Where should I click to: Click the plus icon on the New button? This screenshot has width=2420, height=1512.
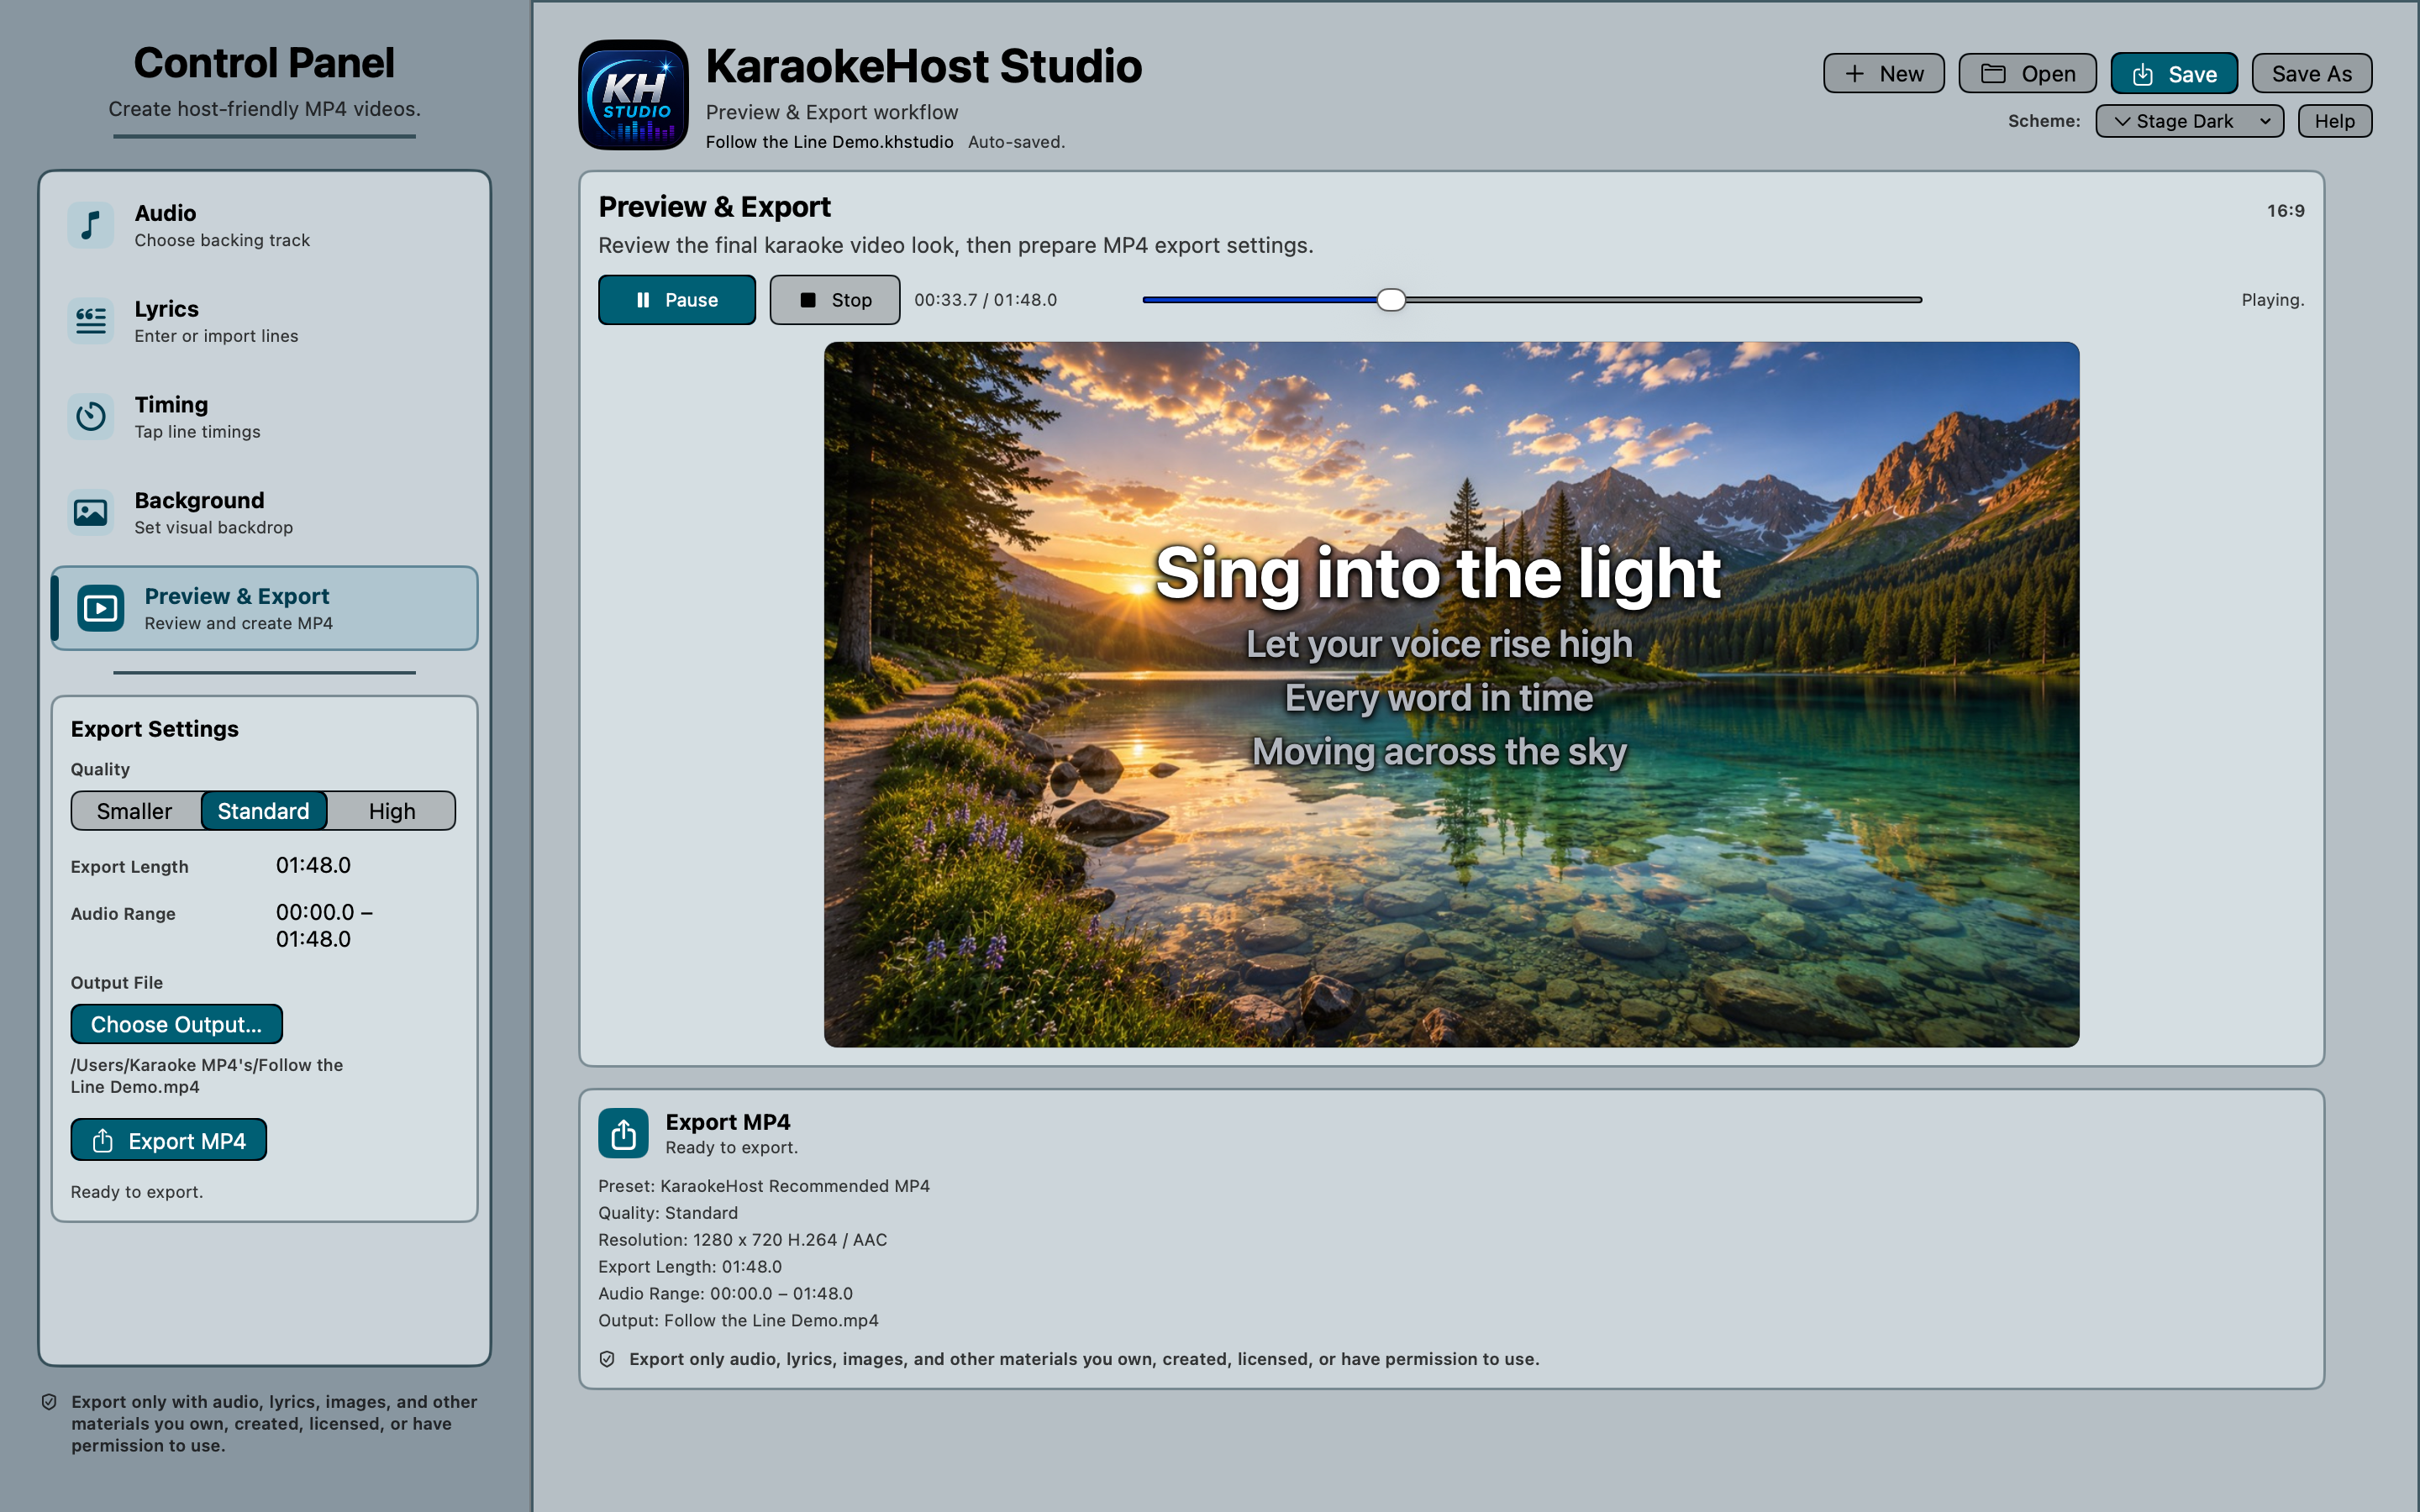coord(1854,74)
